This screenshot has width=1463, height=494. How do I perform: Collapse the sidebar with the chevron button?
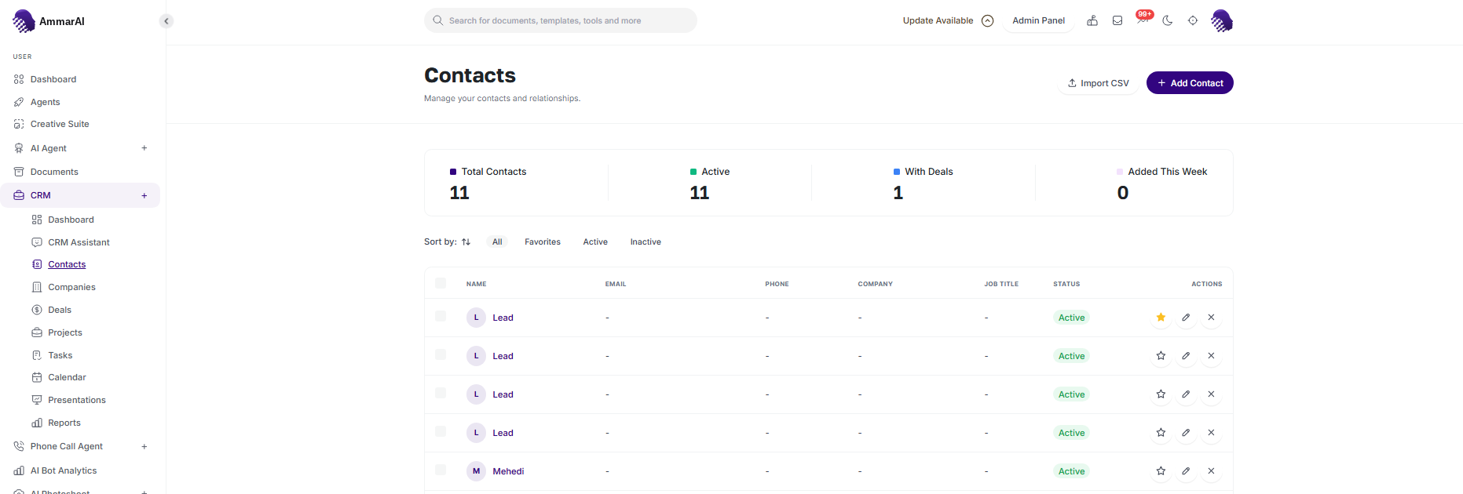coord(166,21)
